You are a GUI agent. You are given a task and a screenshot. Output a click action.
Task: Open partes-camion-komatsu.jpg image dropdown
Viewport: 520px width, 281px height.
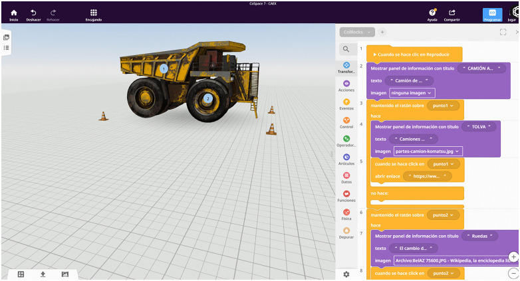point(428,151)
